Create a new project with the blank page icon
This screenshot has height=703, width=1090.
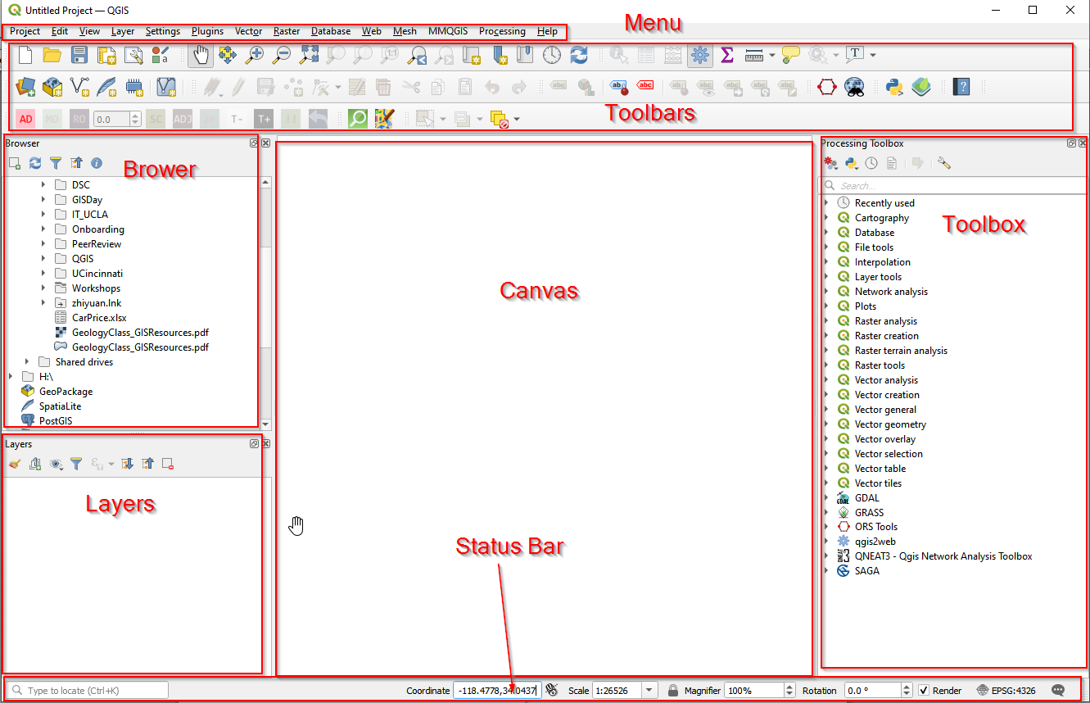(26, 55)
